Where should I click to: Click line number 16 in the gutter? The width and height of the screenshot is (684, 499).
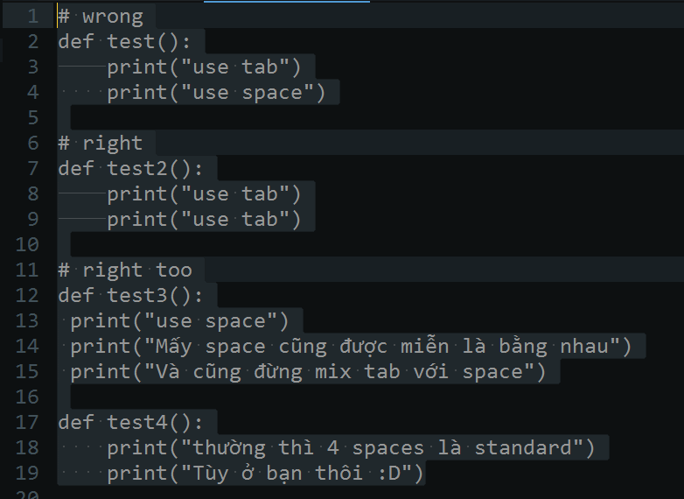coord(27,397)
